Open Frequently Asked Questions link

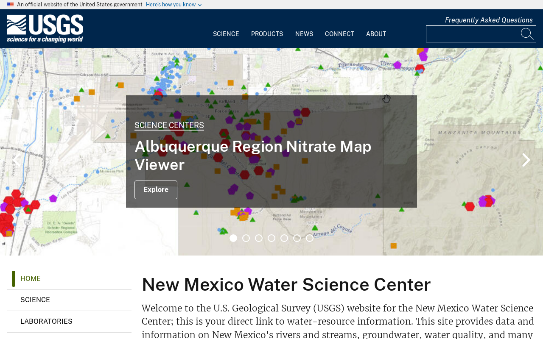point(489,20)
